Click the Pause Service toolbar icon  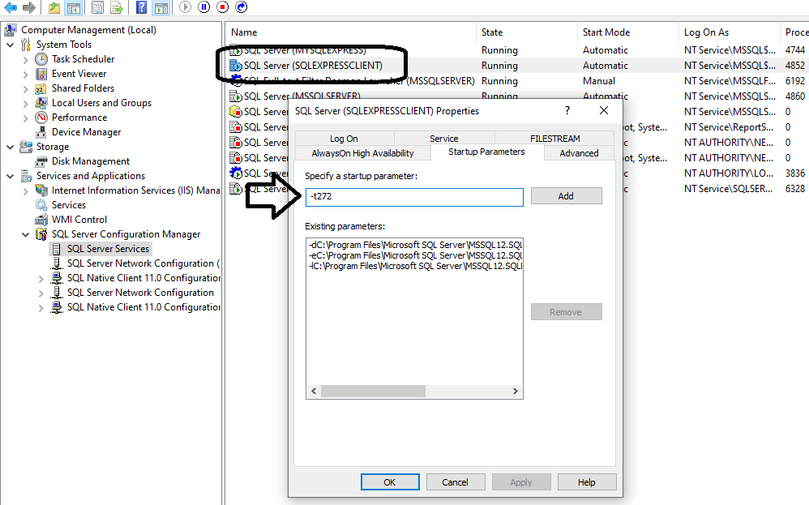[x=203, y=7]
